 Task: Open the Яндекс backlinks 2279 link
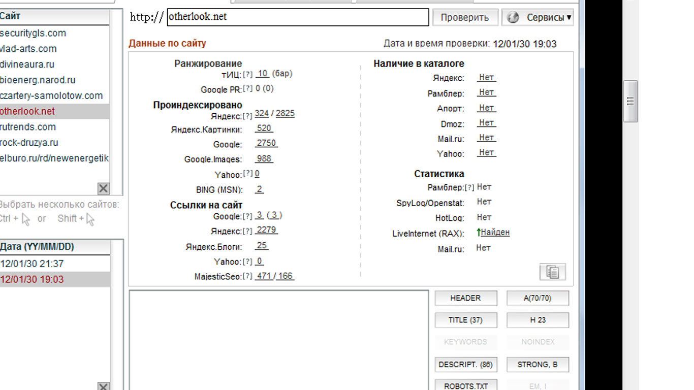tap(266, 231)
